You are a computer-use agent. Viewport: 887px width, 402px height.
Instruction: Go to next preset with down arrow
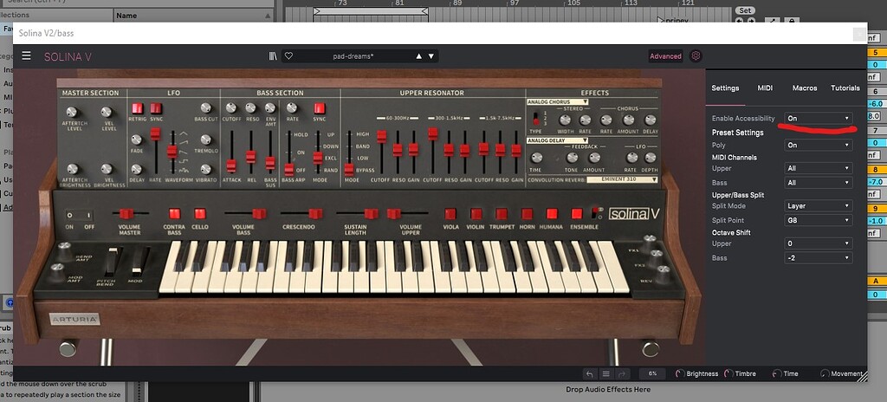pos(431,56)
